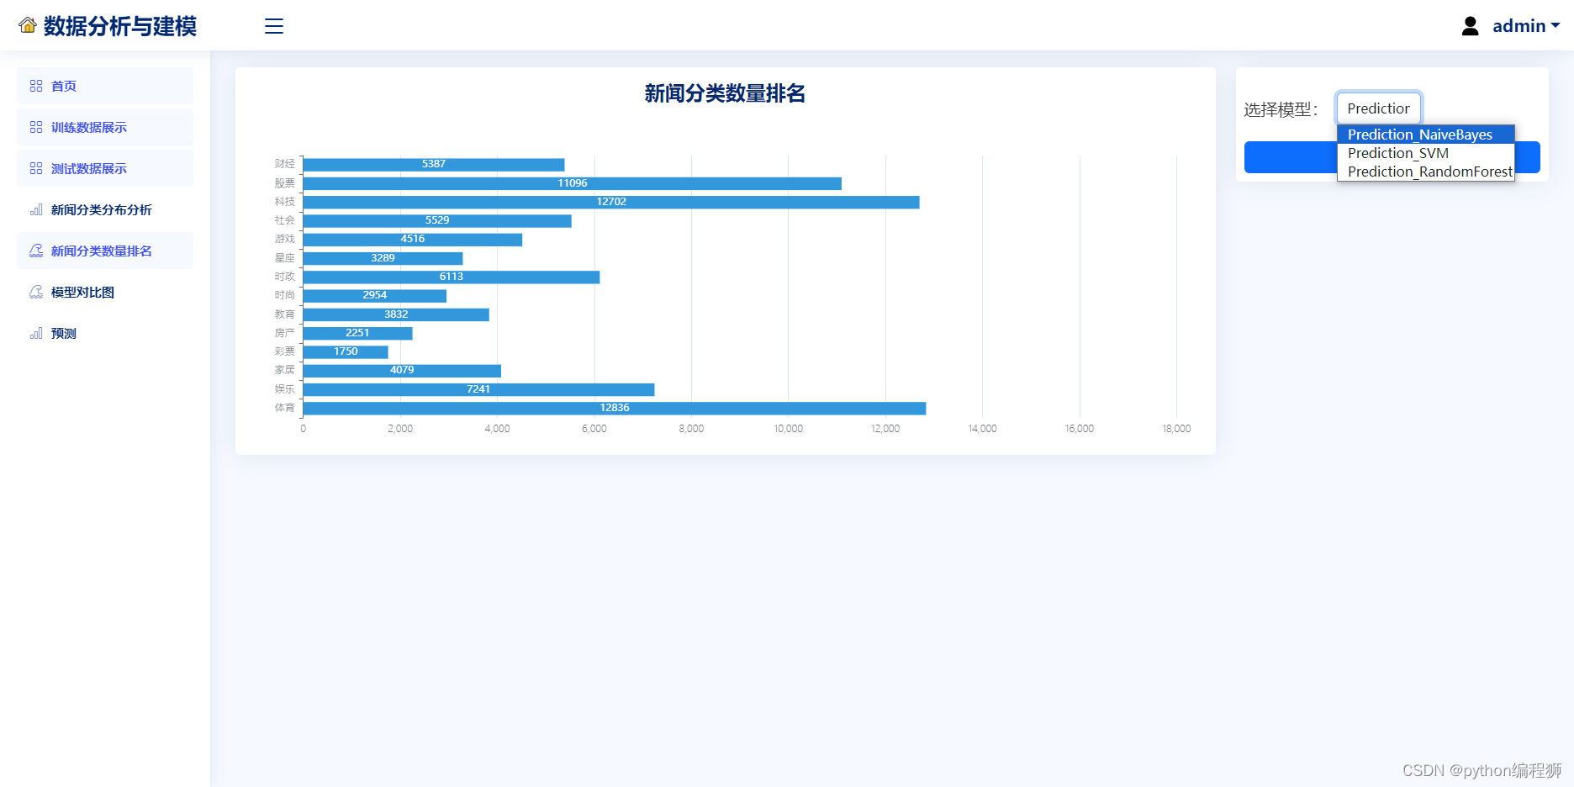
Task: Open the 首页 sidebar entry
Action: click(63, 86)
